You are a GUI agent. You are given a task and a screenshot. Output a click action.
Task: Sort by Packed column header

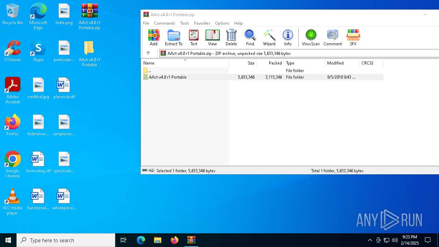tap(270, 63)
